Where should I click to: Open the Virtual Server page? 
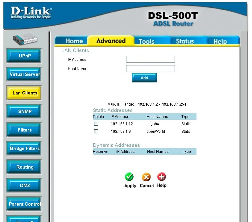point(24,74)
